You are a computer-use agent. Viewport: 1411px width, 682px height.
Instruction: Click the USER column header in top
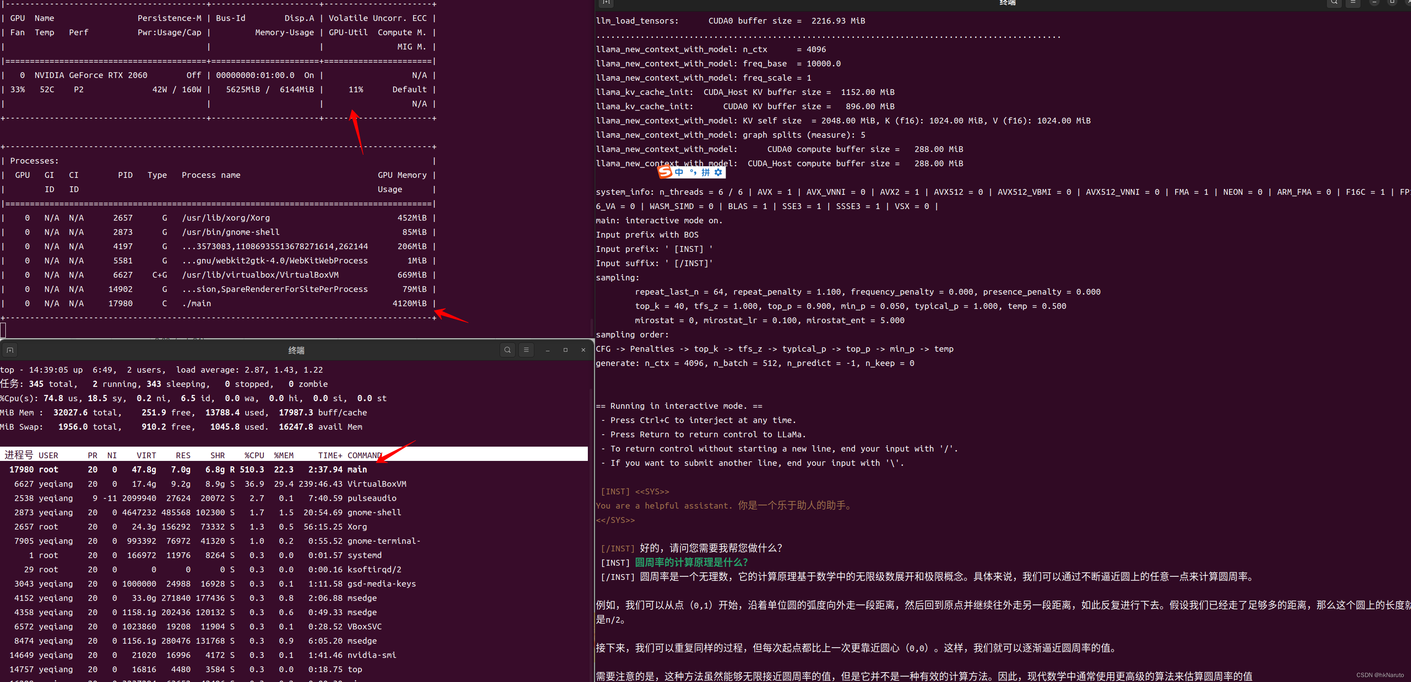(48, 455)
